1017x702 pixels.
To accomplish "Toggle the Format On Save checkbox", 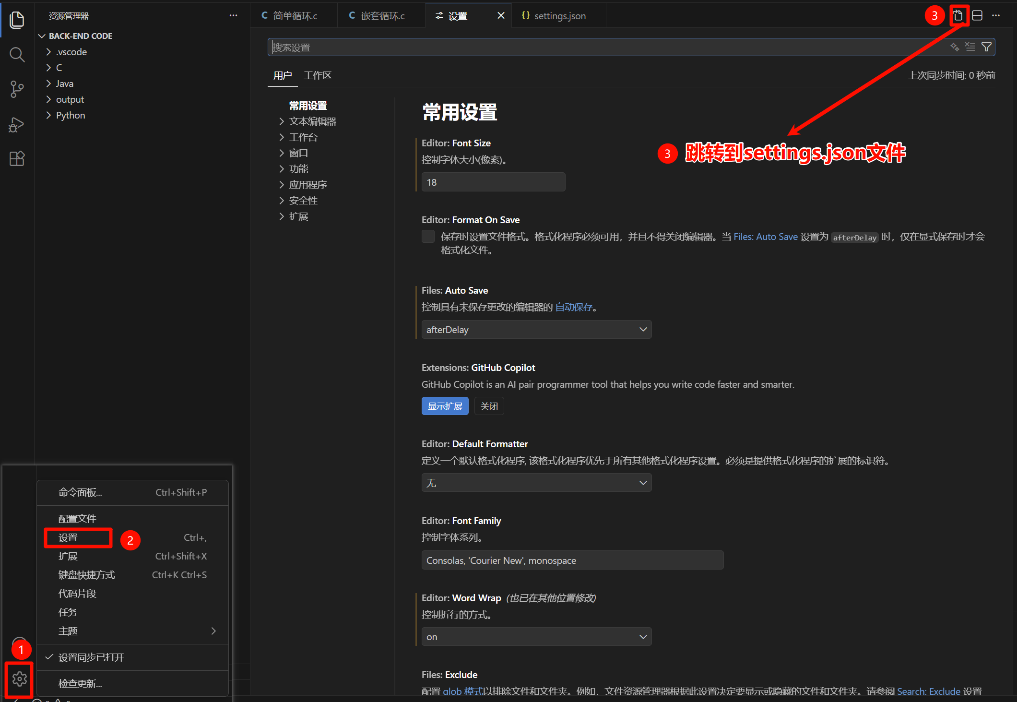I will click(x=428, y=237).
